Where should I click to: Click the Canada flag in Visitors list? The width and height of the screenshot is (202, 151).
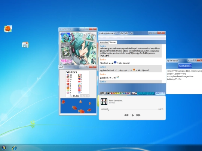[68, 79]
